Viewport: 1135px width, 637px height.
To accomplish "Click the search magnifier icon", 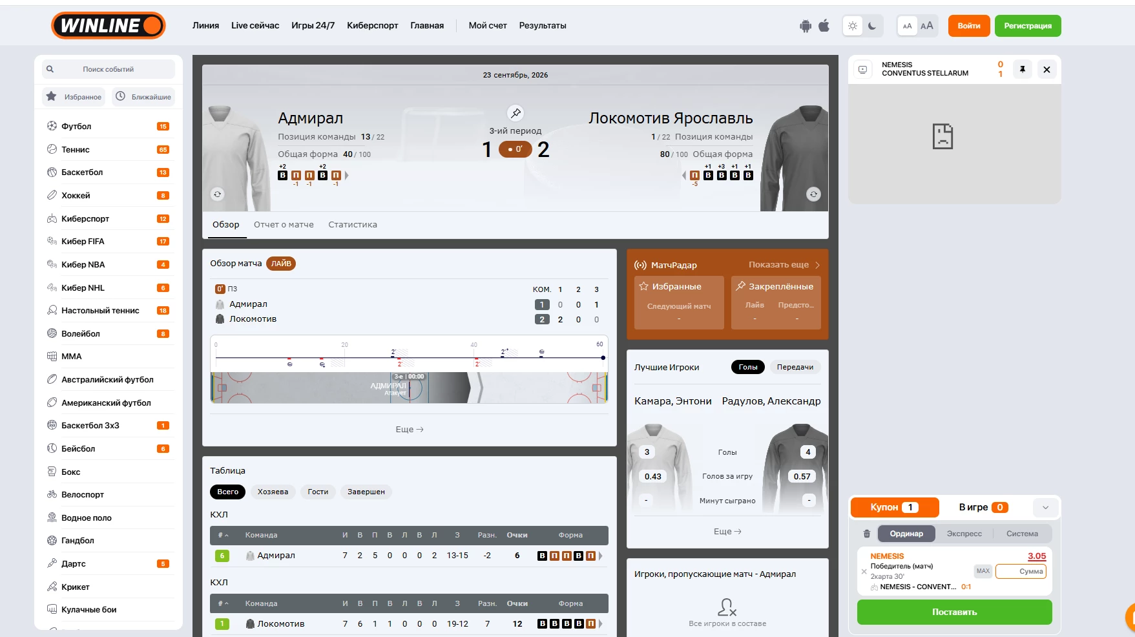I will (x=50, y=69).
